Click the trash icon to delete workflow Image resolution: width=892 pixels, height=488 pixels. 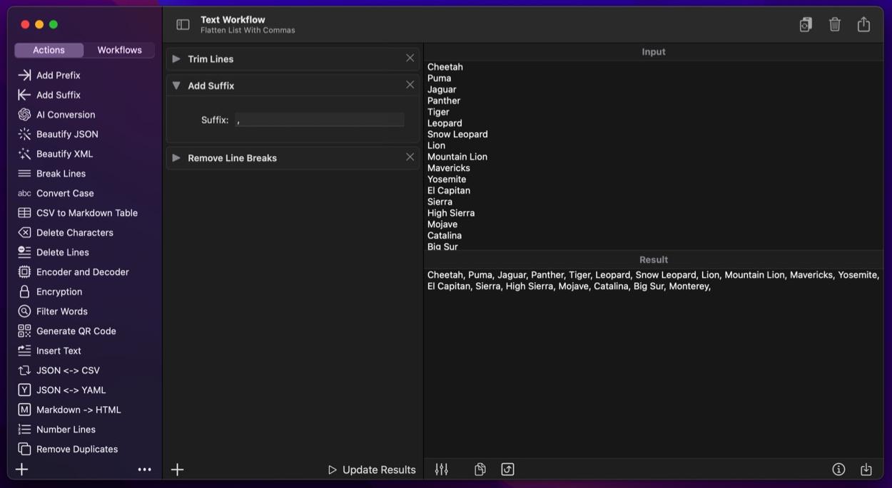point(835,24)
